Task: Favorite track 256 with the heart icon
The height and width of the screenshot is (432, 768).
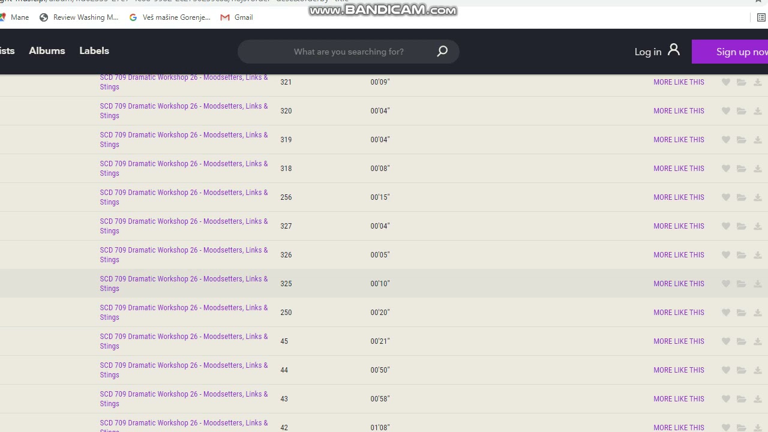Action: [726, 197]
